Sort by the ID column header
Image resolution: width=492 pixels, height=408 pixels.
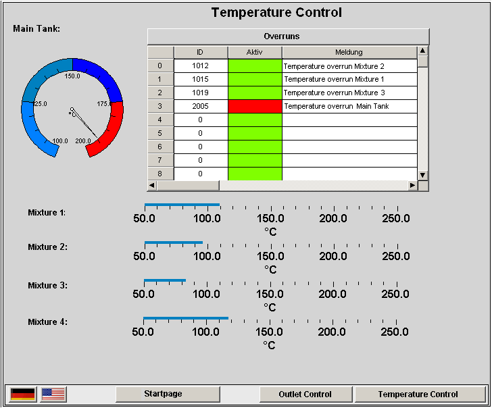coord(200,52)
